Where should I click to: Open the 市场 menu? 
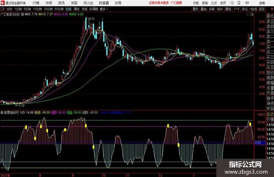49,3
